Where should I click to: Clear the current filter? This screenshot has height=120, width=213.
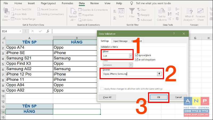142,10
